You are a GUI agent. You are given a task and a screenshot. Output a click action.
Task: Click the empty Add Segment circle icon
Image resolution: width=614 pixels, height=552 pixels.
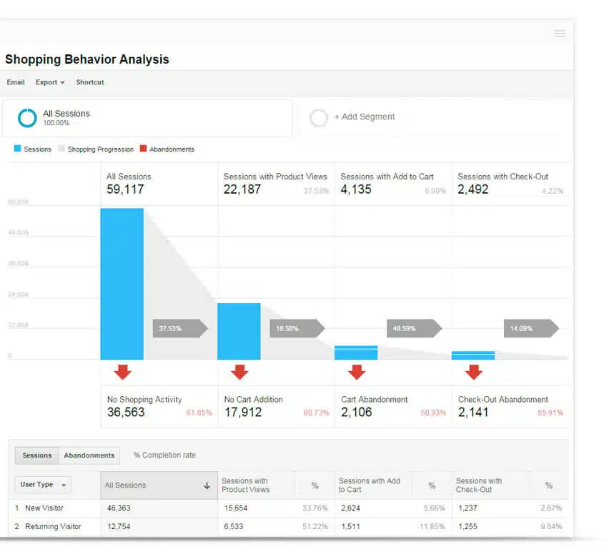(318, 118)
